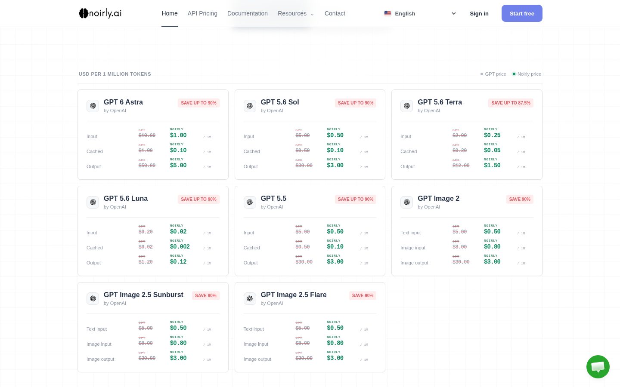
Task: Click the GPT Image 2.5 Flare title
Action: (x=294, y=295)
